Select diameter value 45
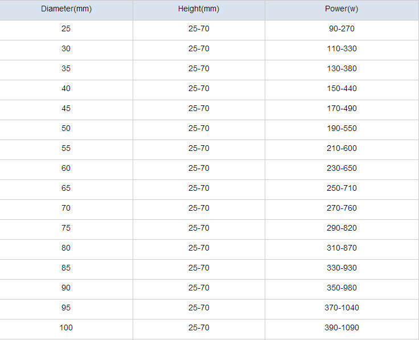This screenshot has height=340, width=419. click(66, 108)
